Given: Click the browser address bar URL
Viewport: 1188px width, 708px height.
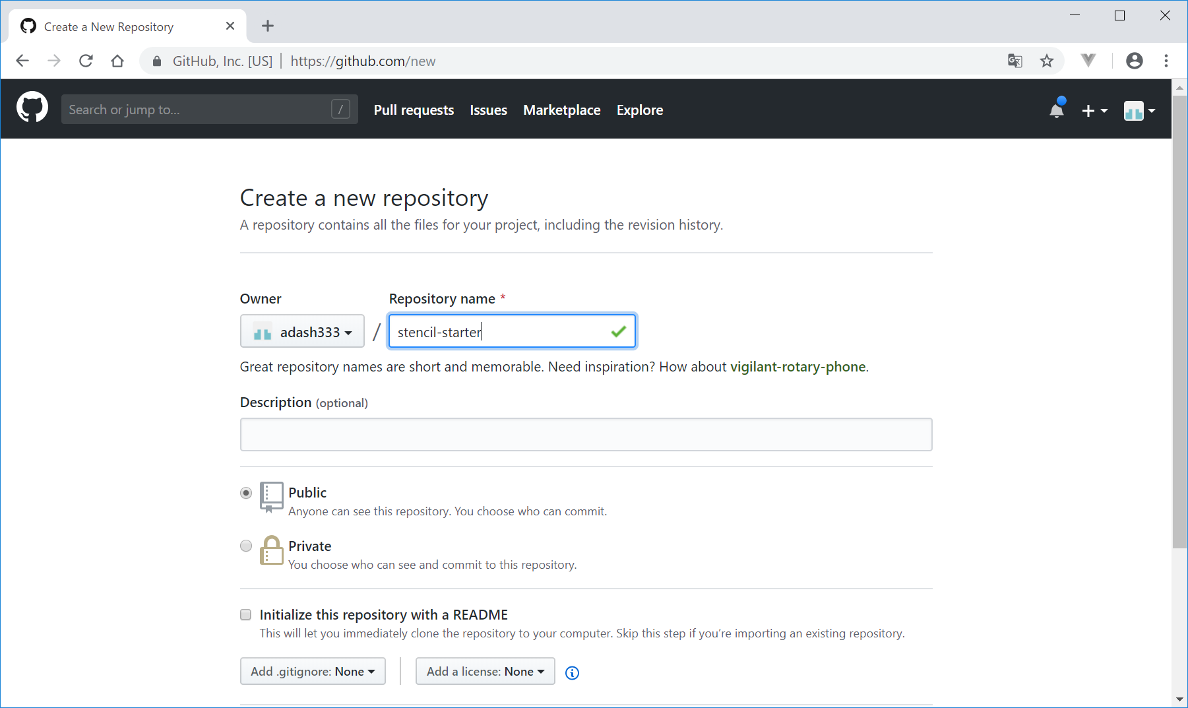Looking at the screenshot, I should click(x=363, y=61).
